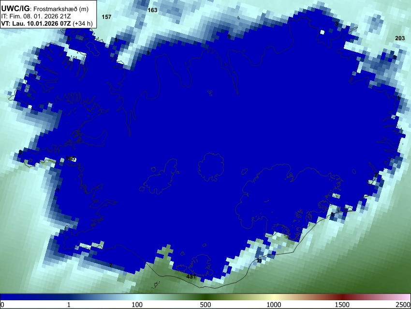Click the map value "365"
This screenshot has width=411, height=309.
pyautogui.click(x=70, y=158)
